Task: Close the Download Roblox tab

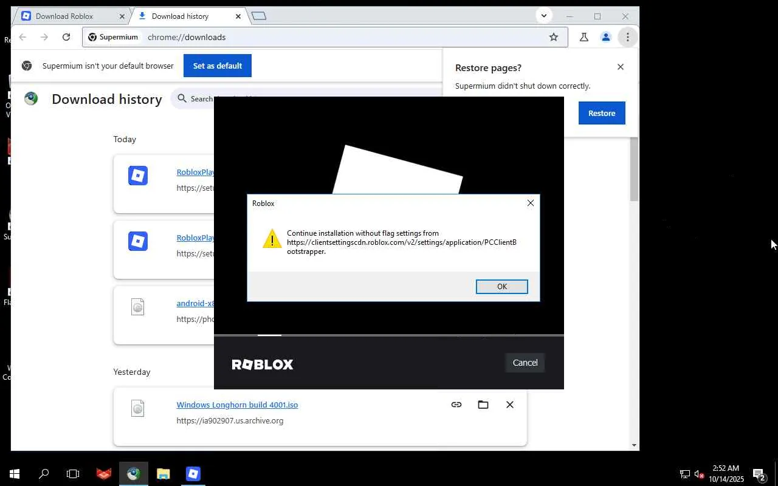Action: pyautogui.click(x=122, y=16)
